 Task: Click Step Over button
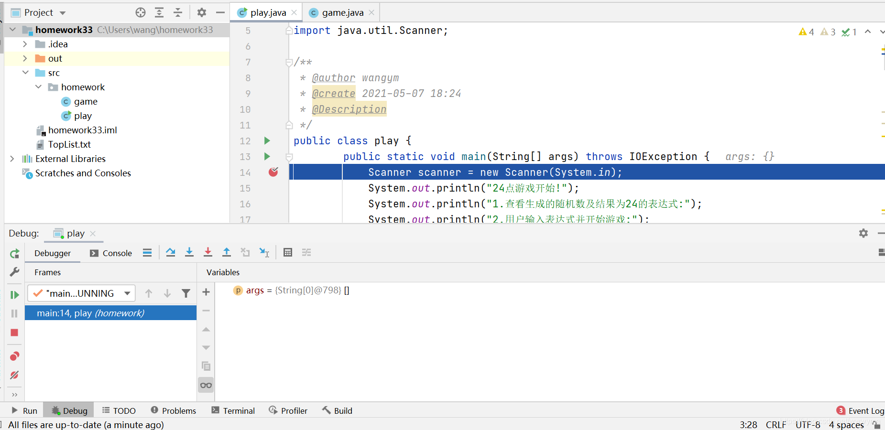coord(171,252)
